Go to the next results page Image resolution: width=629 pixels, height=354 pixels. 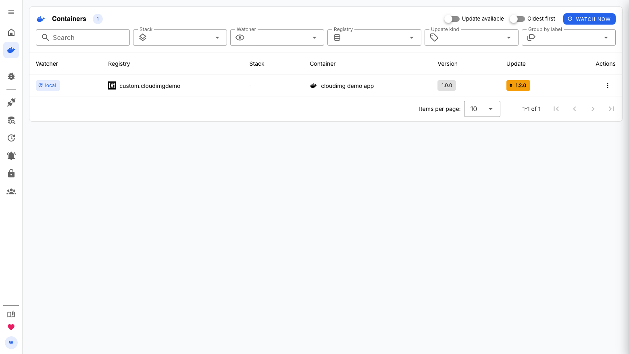point(593,109)
